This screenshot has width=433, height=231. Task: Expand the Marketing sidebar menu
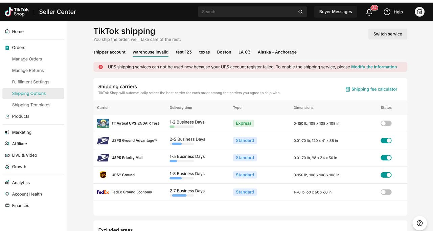(22, 132)
